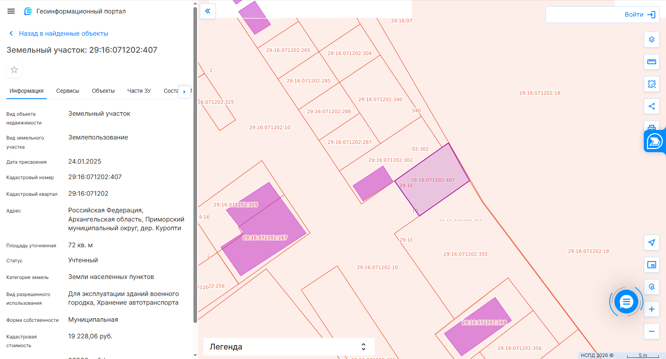The width and height of the screenshot is (666, 359).
Task: Activate the ruler measurement tool
Action: pos(652,62)
